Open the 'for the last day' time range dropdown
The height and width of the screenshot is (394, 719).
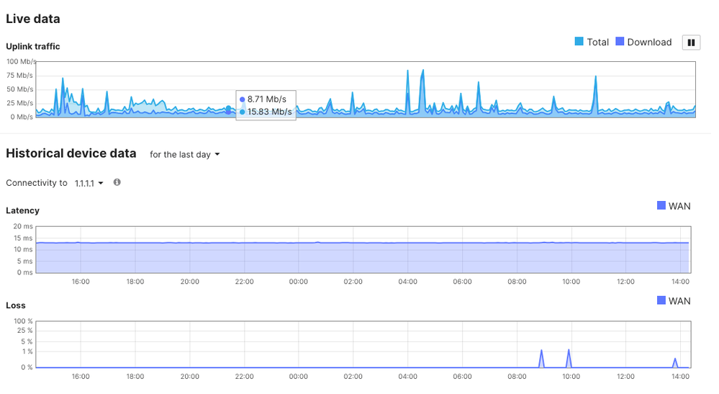point(184,155)
